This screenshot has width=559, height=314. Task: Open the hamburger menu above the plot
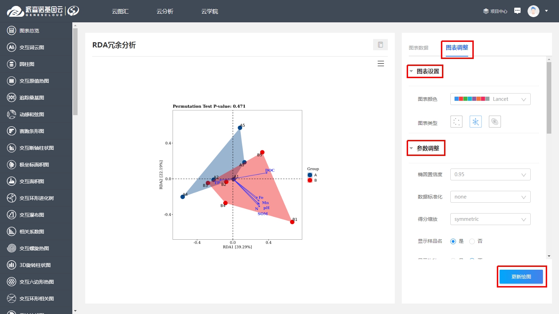point(381,63)
